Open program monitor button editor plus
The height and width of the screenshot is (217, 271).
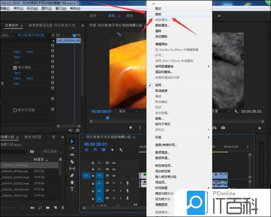(259, 128)
